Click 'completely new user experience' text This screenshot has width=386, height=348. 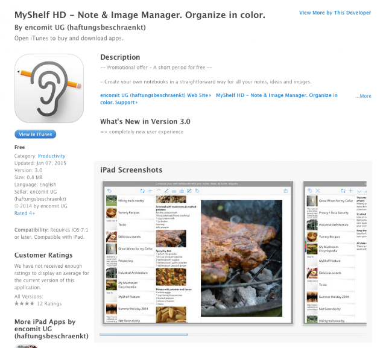[x=146, y=132]
